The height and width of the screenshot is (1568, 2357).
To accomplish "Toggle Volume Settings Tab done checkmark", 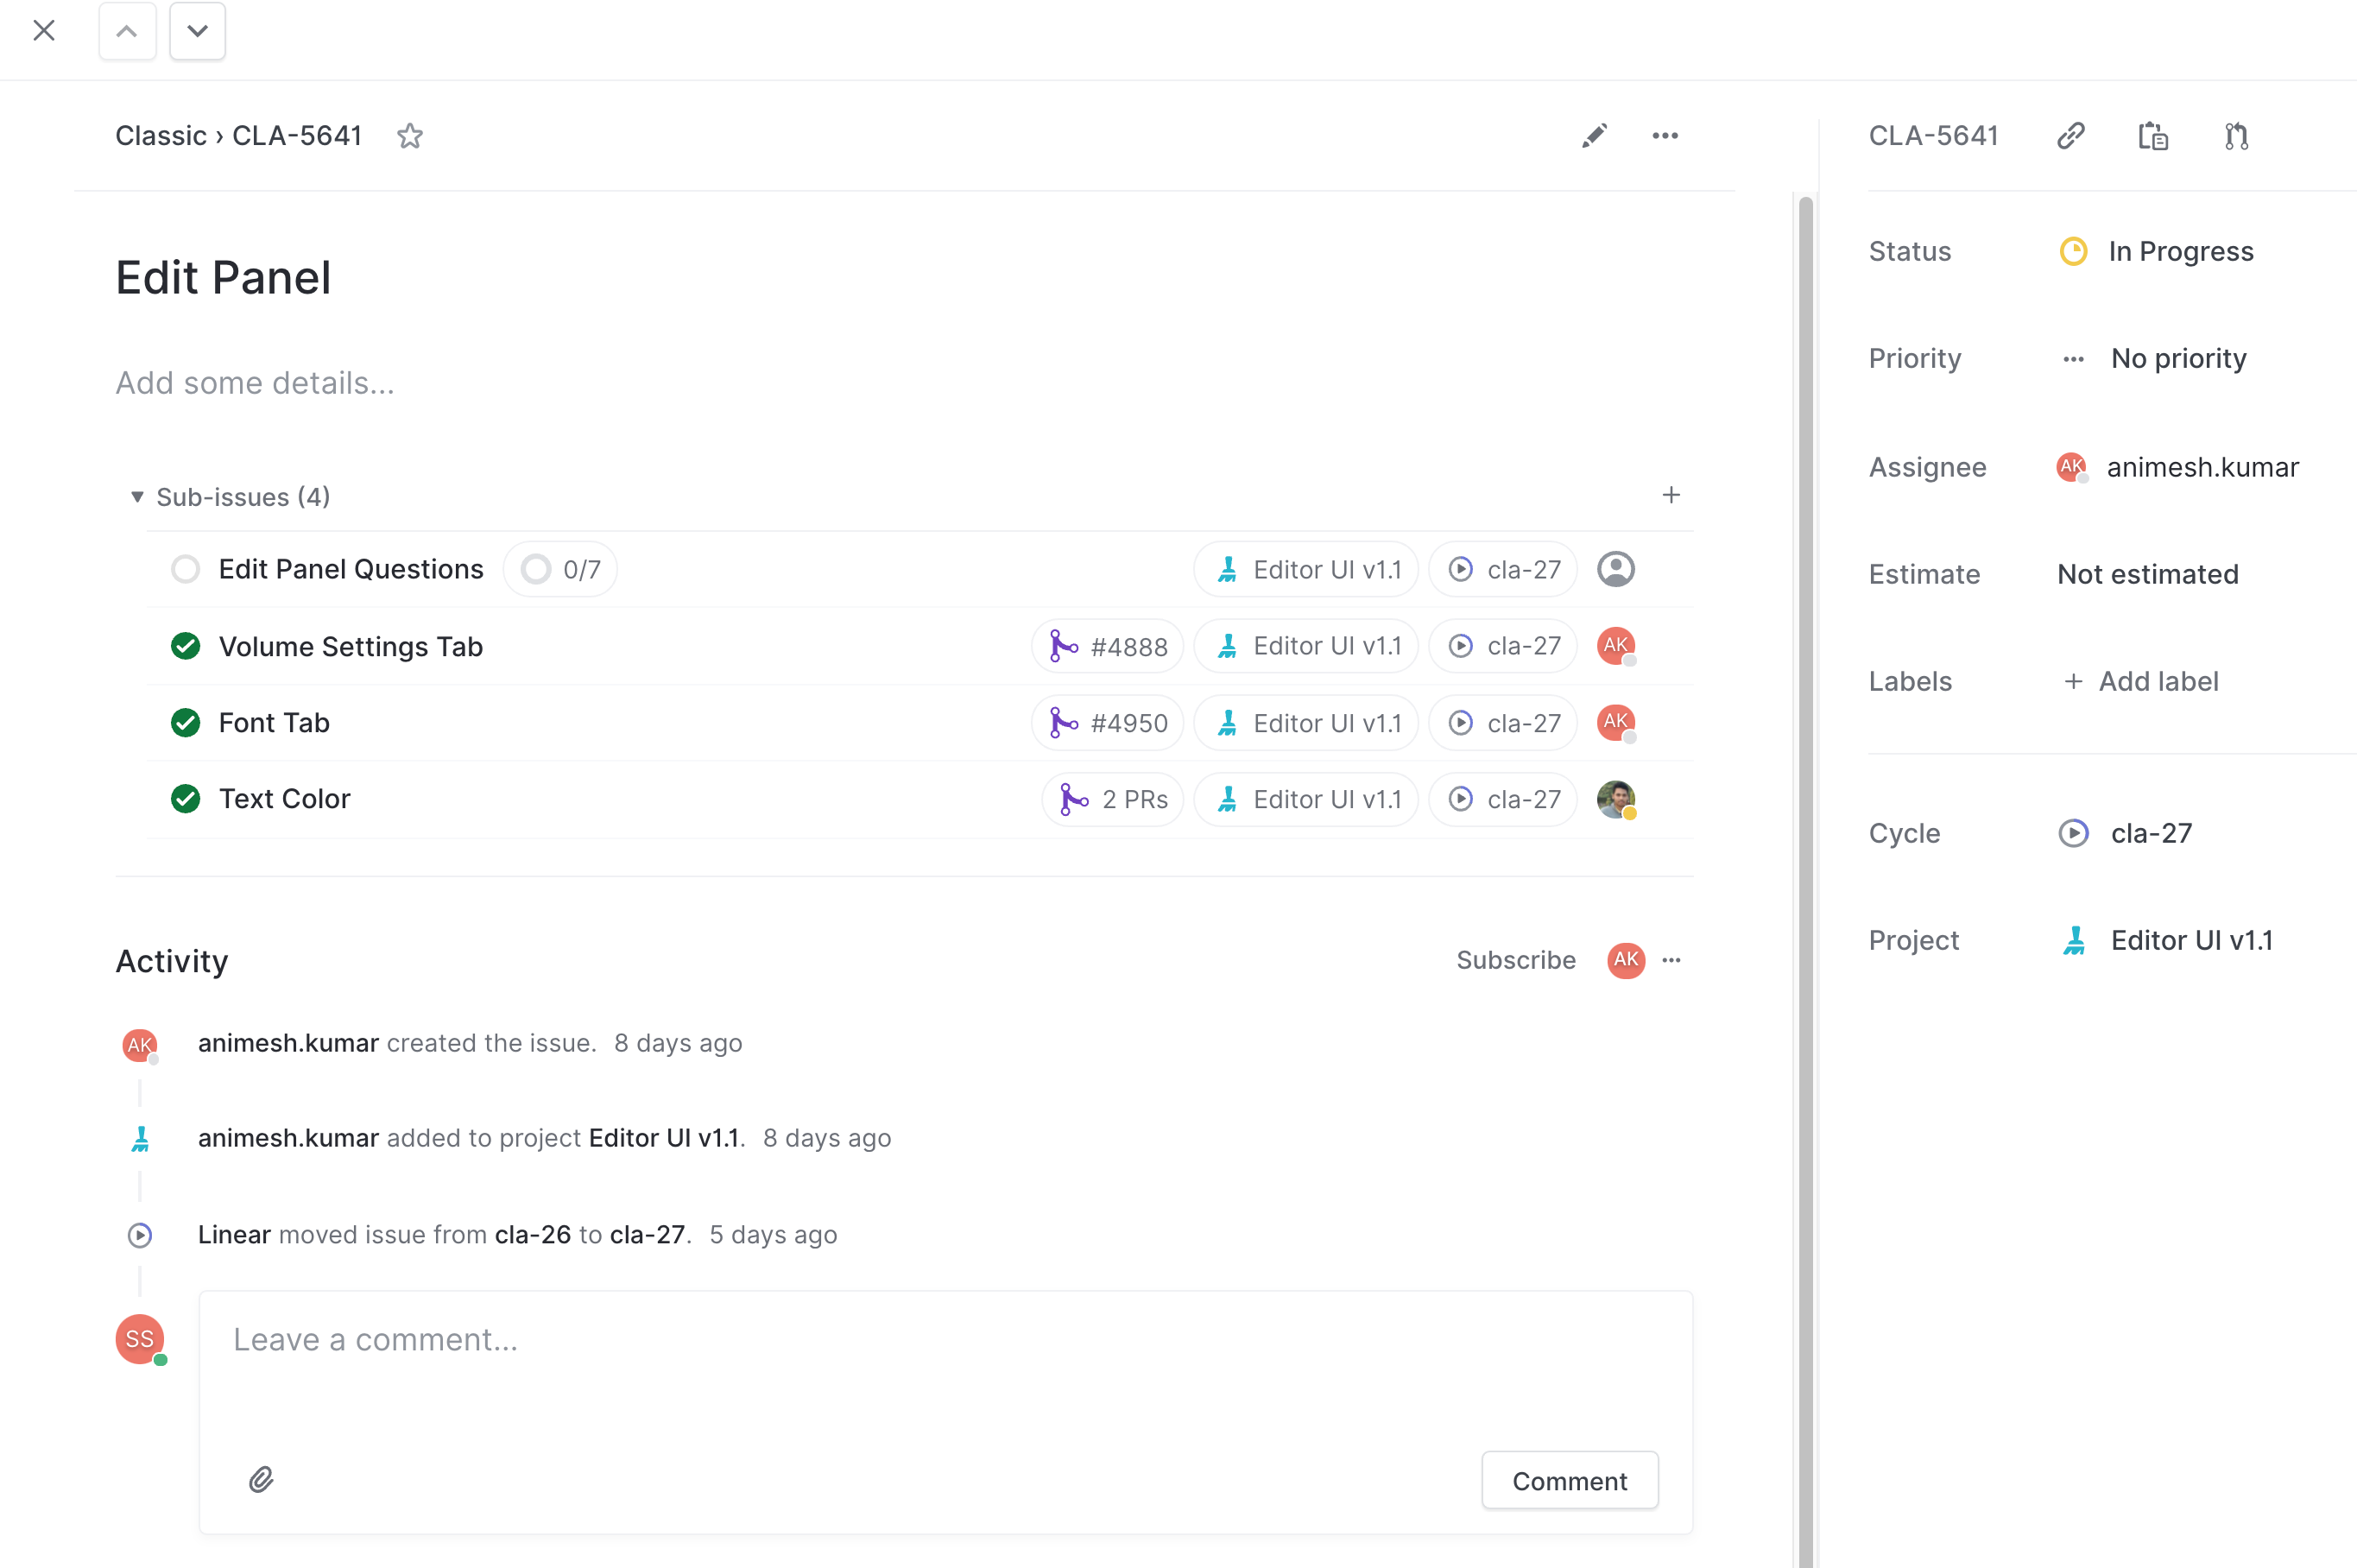I will click(185, 646).
